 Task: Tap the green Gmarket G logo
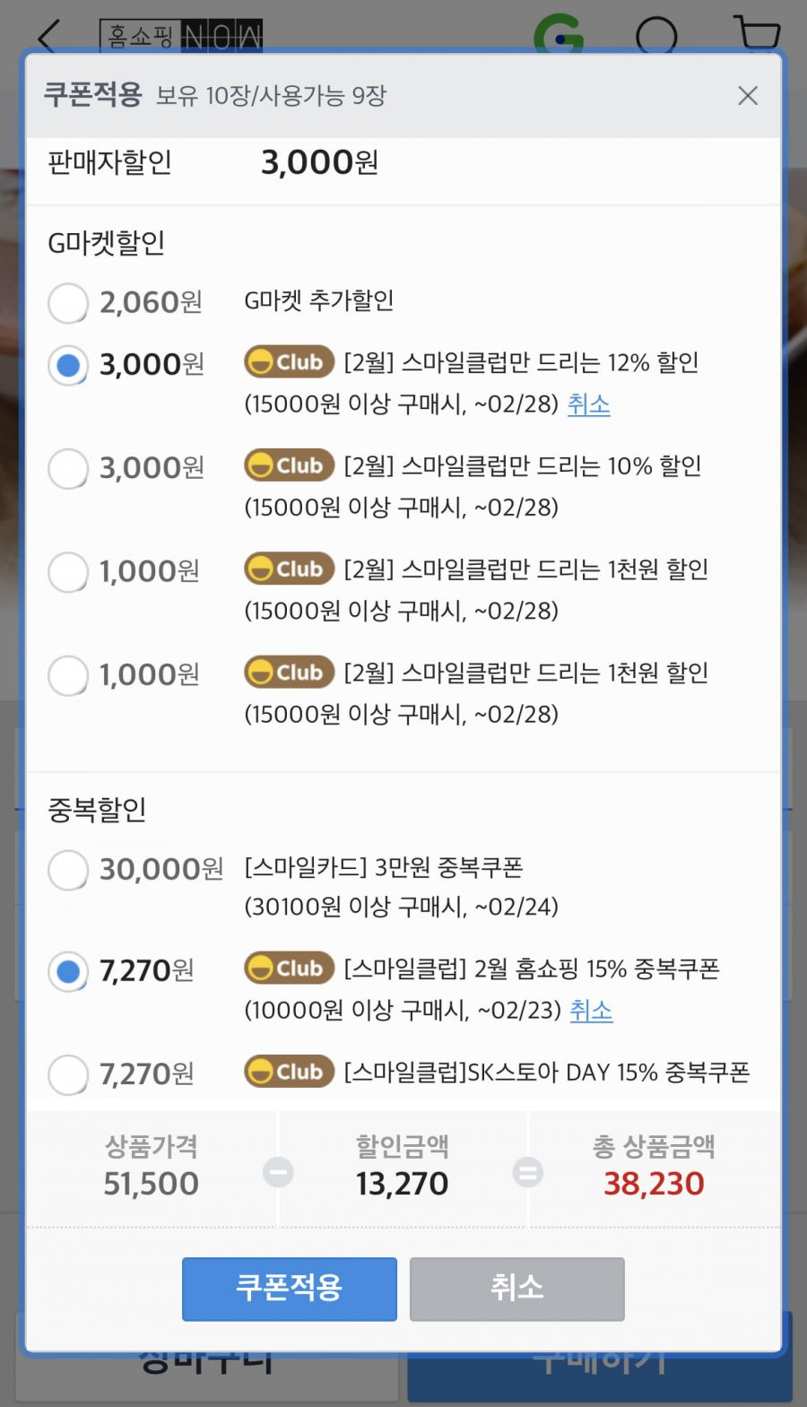(559, 32)
